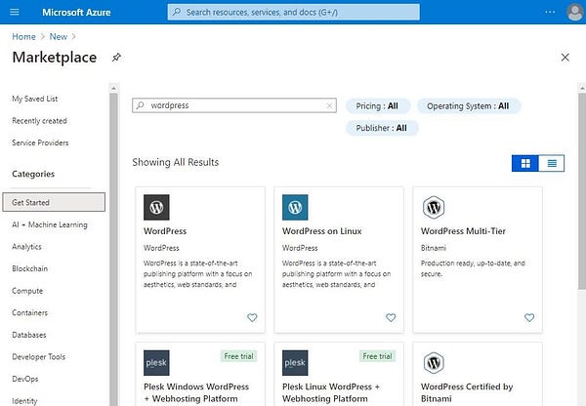Click Showing All Results heading
Screen dimensions: 586x406
[x=175, y=162]
